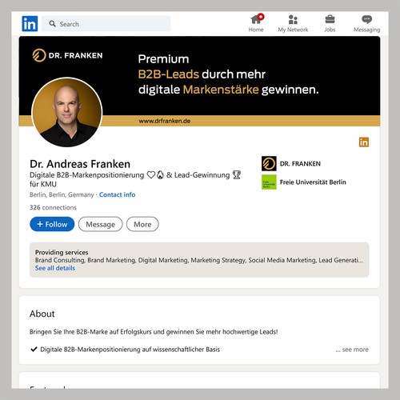Click the Follow button
The width and height of the screenshot is (400, 400).
point(52,224)
